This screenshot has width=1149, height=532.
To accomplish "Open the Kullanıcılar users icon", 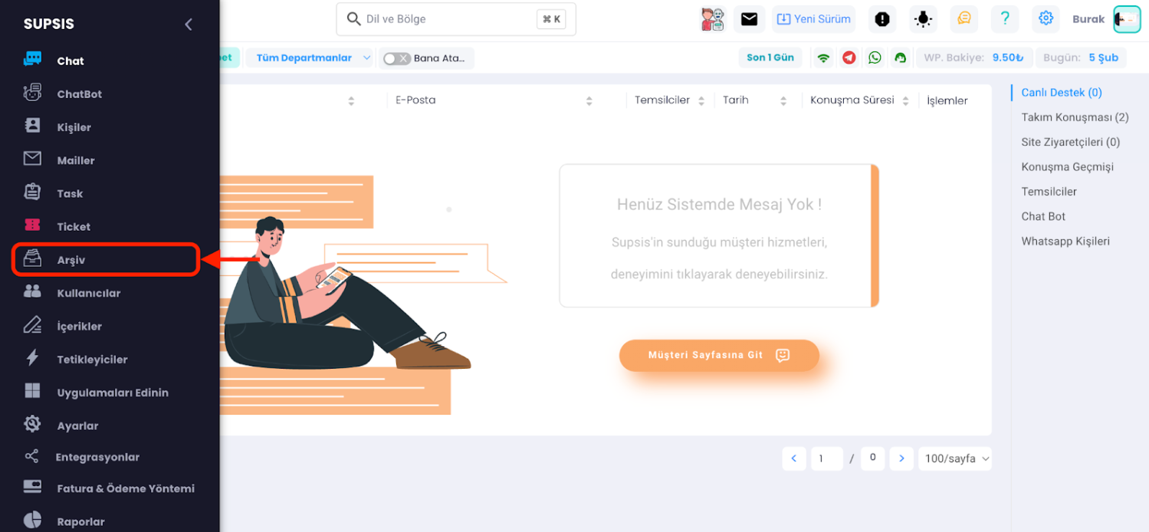I will click(x=32, y=292).
